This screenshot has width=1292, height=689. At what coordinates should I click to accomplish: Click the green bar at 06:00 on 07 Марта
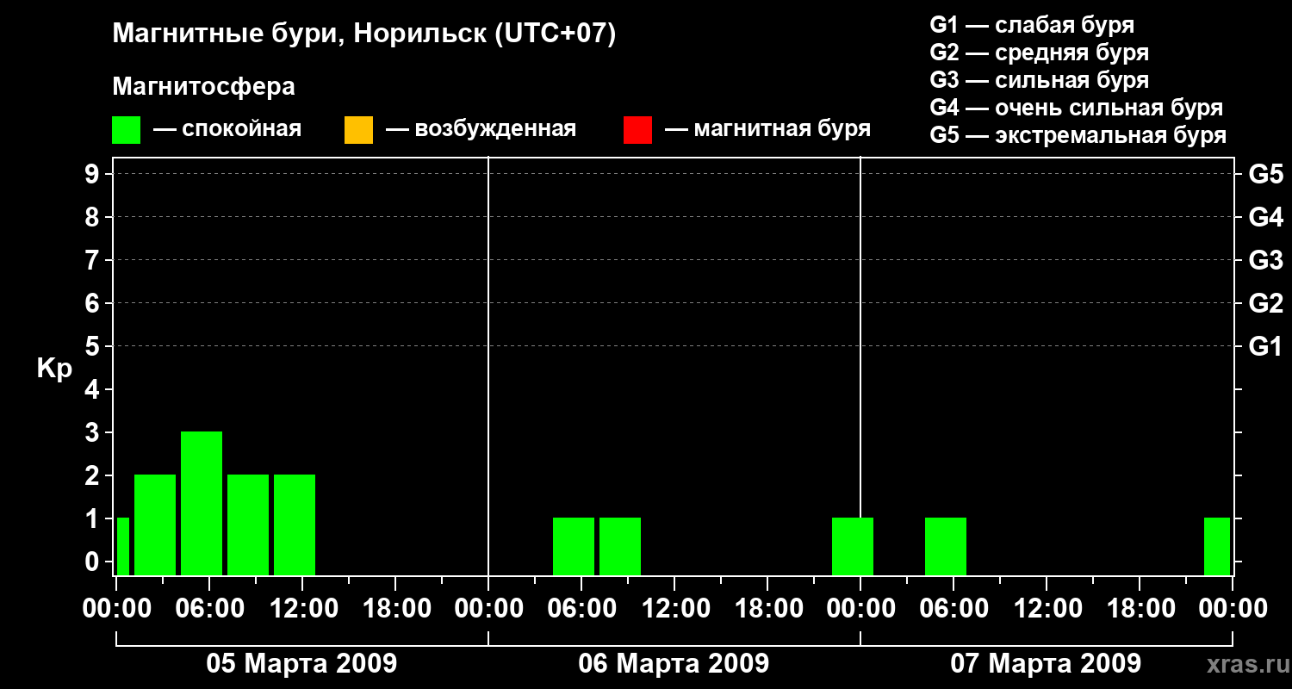pos(946,546)
